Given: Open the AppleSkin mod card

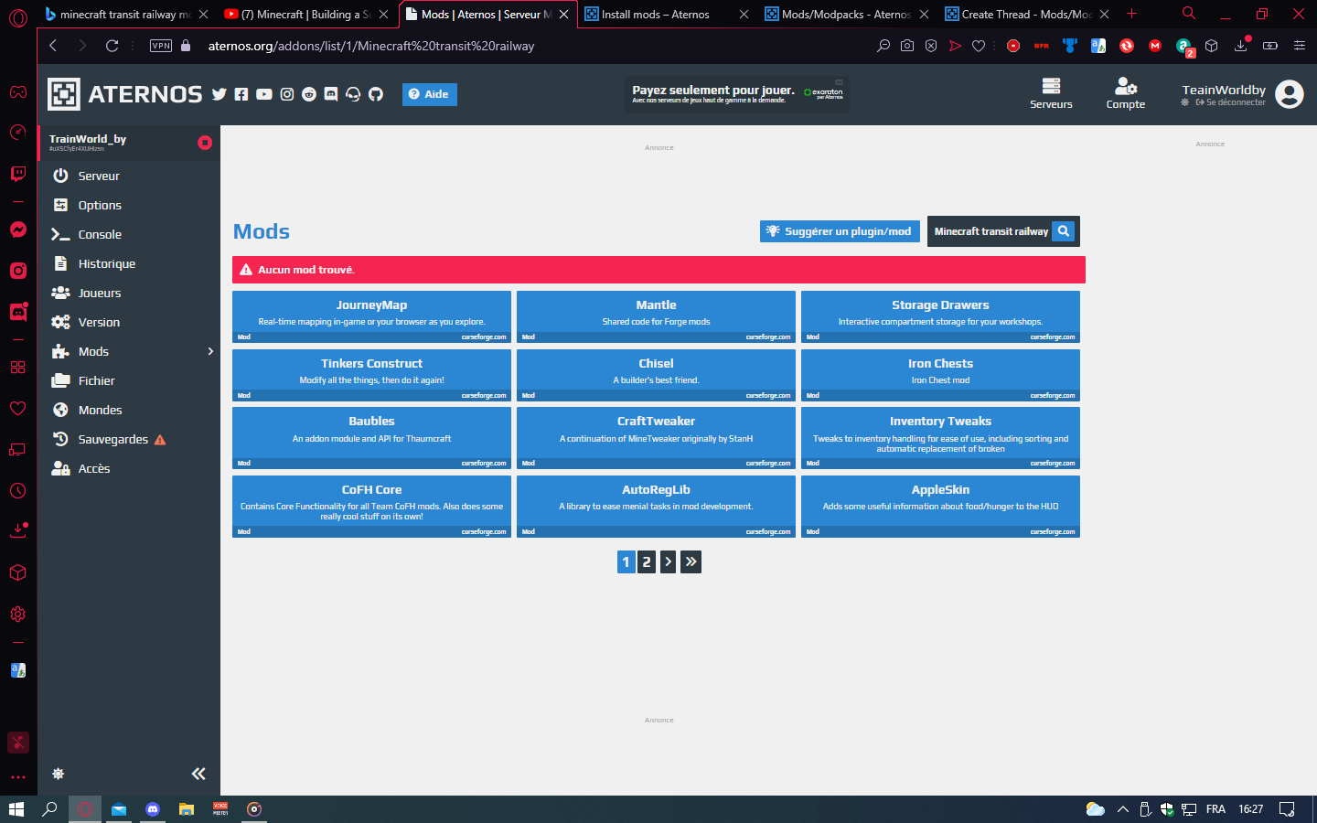Looking at the screenshot, I should tap(940, 507).
